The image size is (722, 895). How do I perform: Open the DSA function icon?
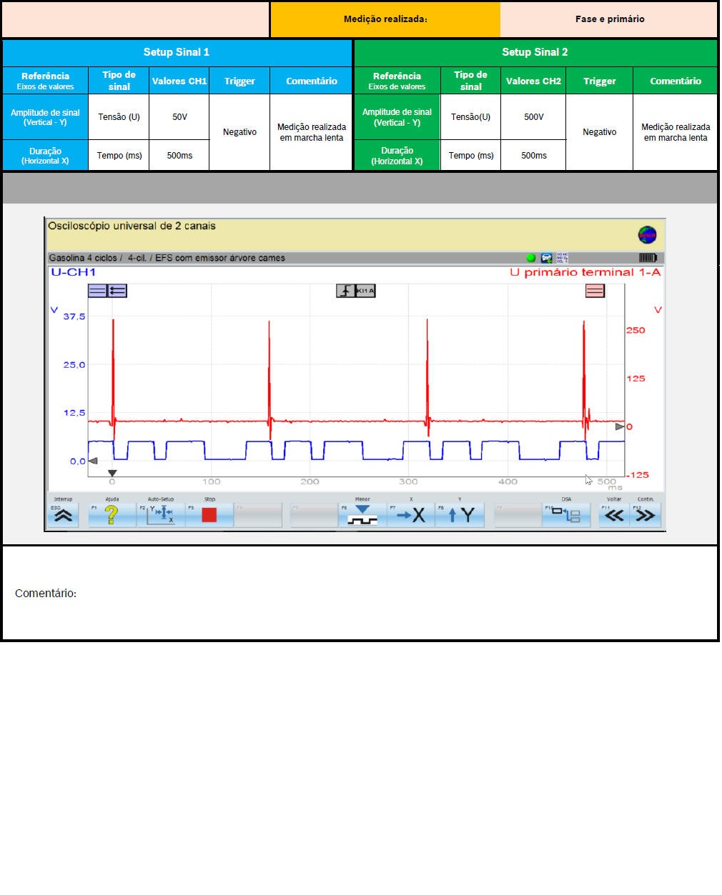click(566, 515)
